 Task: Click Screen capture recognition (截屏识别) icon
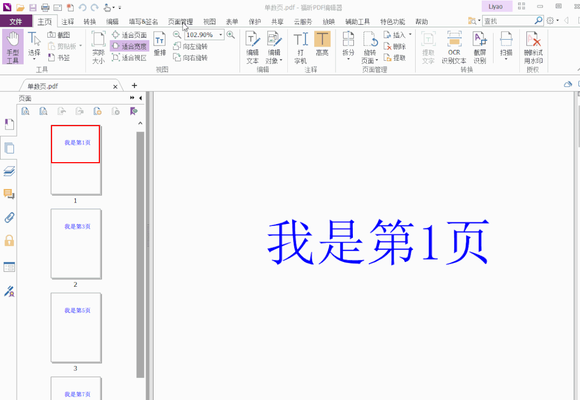coord(480,48)
